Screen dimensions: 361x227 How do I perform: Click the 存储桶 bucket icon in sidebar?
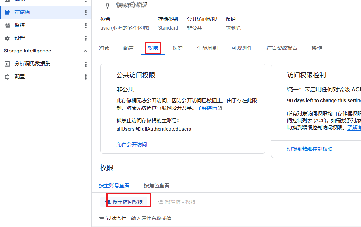7,12
